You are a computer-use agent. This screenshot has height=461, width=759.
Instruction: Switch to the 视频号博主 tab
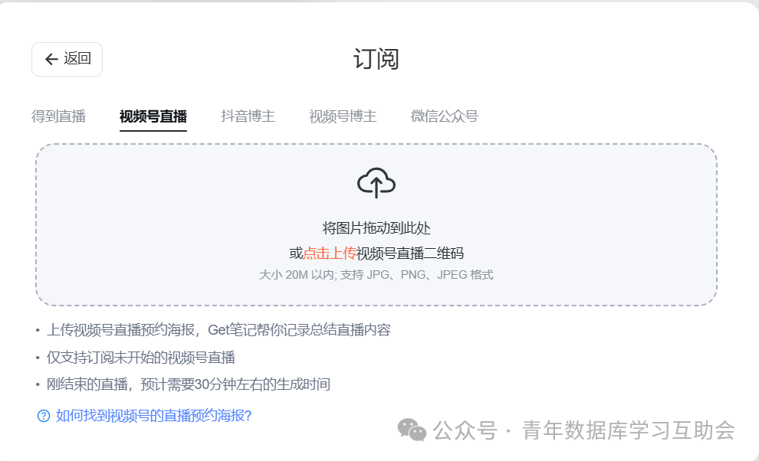(x=343, y=116)
